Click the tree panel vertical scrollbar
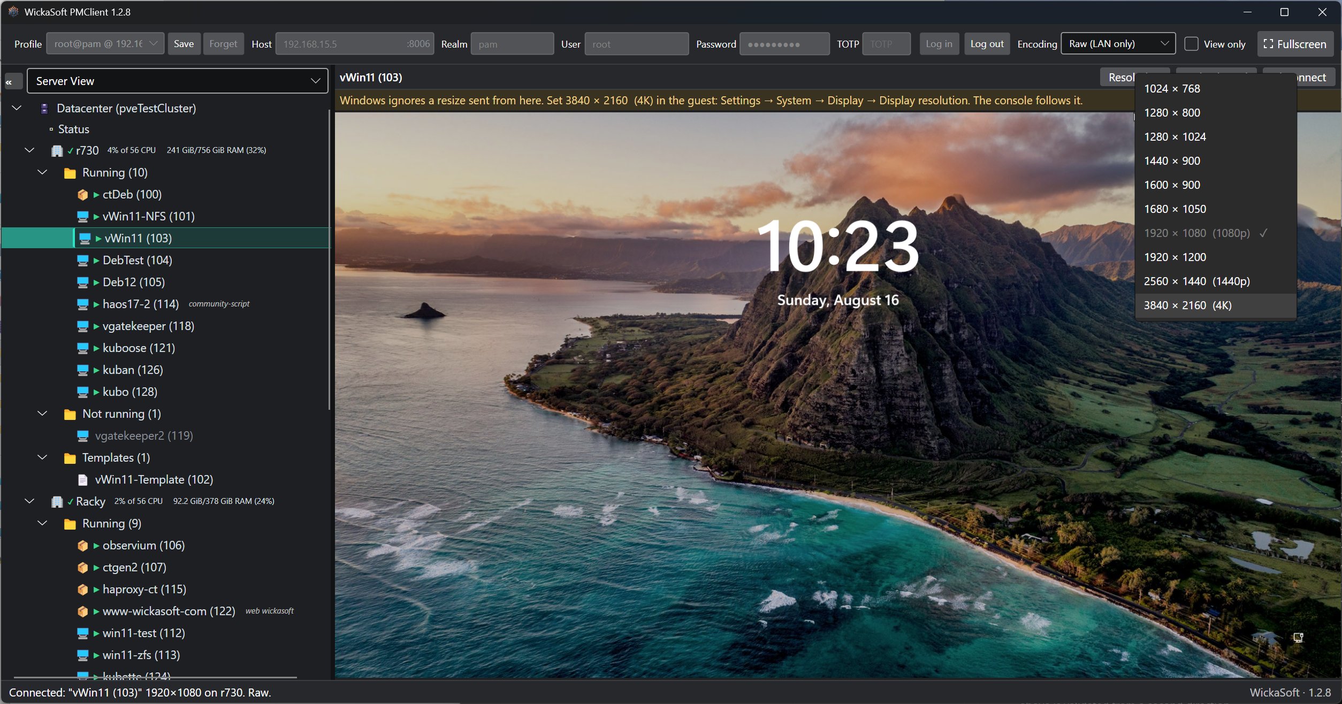Viewport: 1342px width, 704px height. [x=329, y=259]
